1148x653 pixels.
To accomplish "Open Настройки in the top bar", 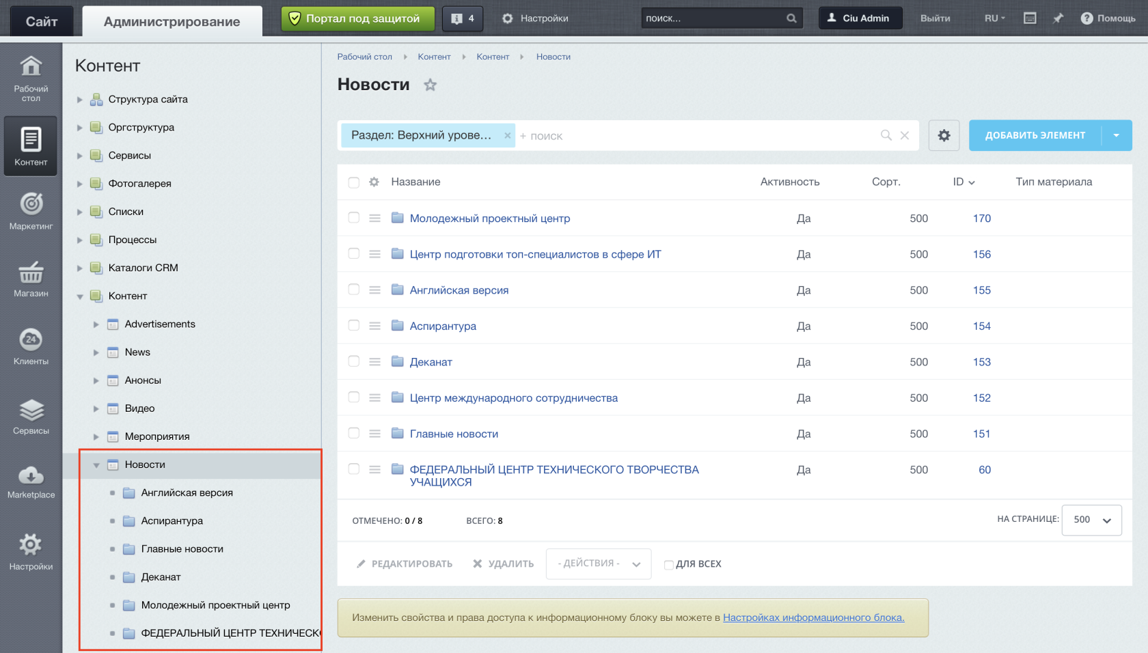I will 535,18.
